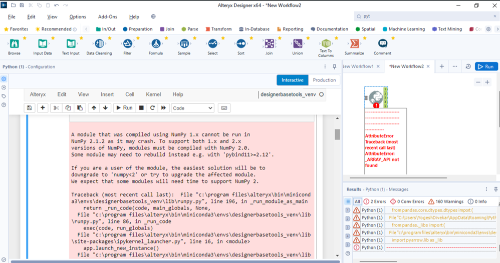Select the Join tool icon
Screen dimensions: 500x263
click(x=269, y=43)
